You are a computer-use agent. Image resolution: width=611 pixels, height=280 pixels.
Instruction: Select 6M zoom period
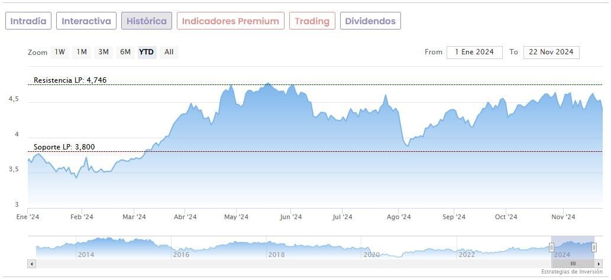(x=125, y=52)
